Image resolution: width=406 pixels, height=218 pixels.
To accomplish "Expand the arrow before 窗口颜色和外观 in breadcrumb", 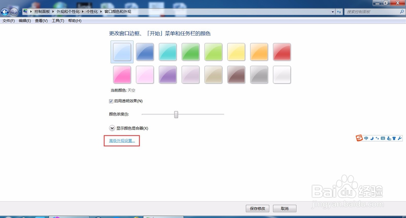I will [x=101, y=12].
